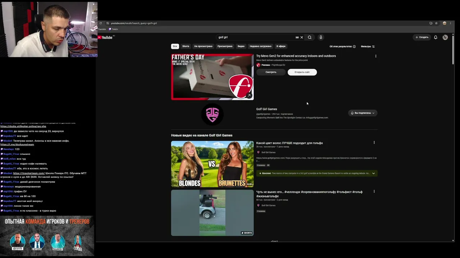Click chat message 'давай девчонок посмотрим'
The height and width of the screenshot is (258, 460).
pyautogui.click(x=37, y=182)
